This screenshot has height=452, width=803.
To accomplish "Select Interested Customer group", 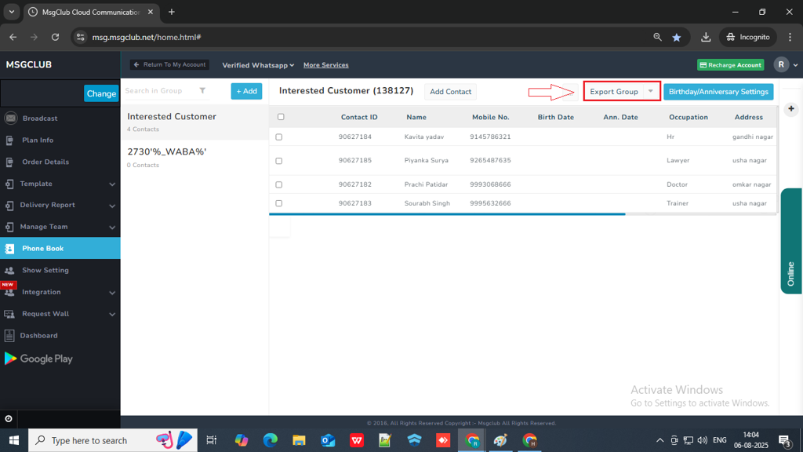I will (x=194, y=122).
